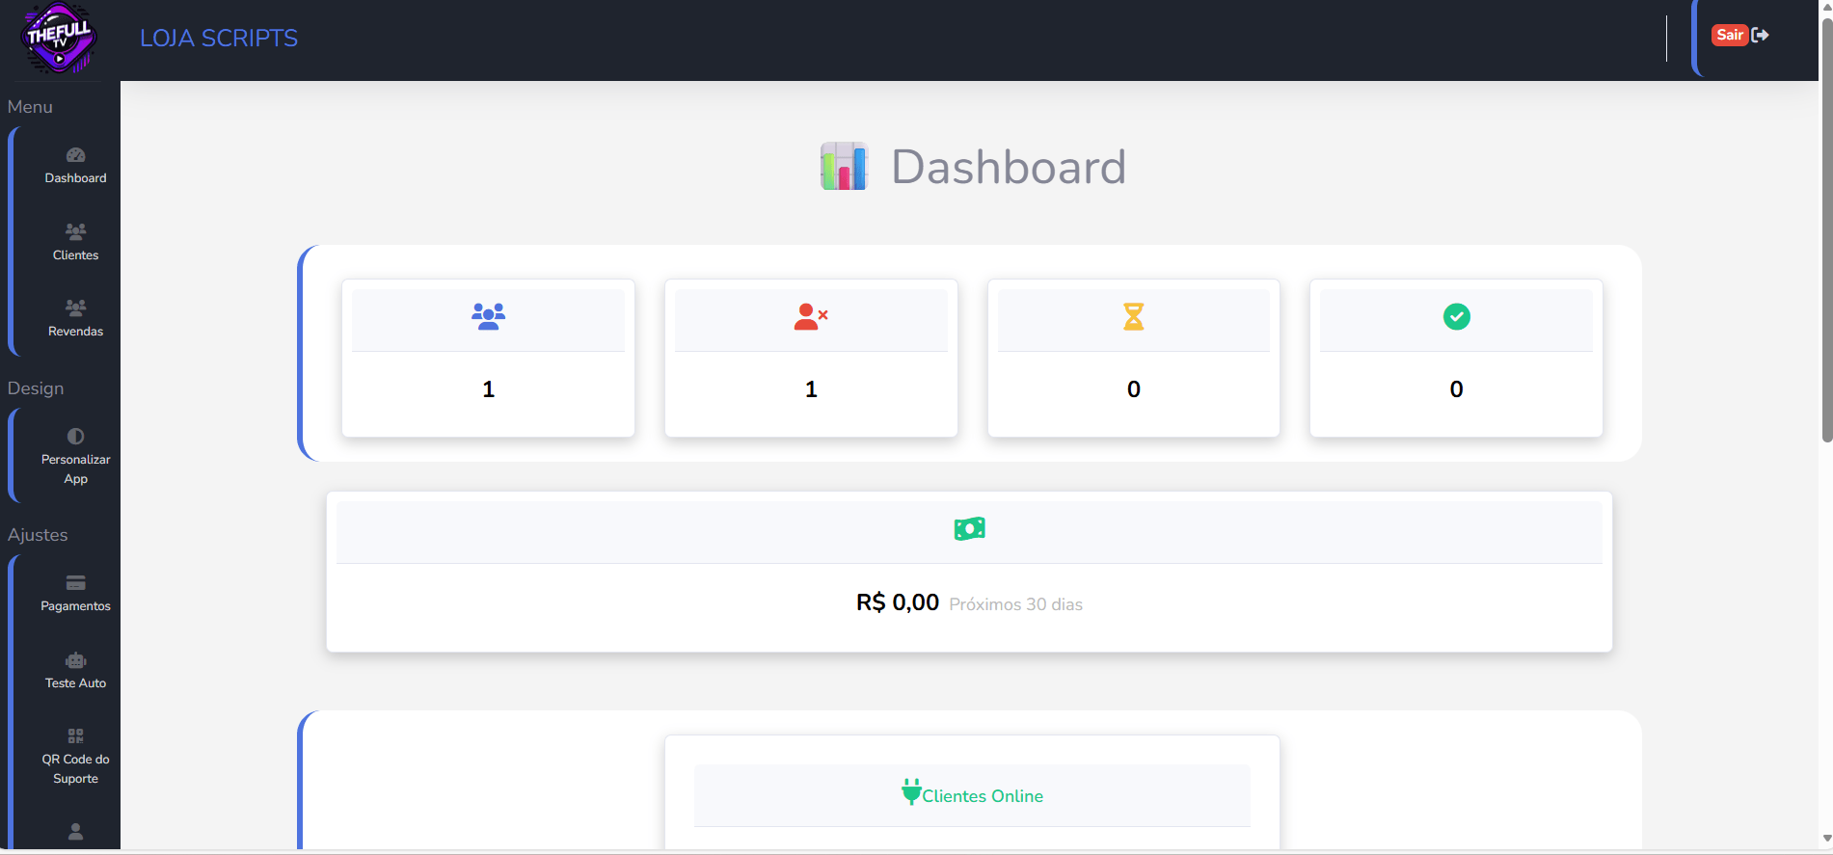This screenshot has width=1833, height=855.
Task: Click the green money bill icon
Action: point(970,528)
